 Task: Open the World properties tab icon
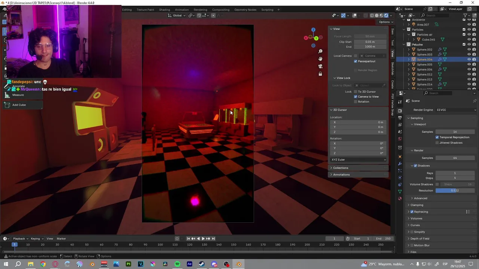[x=400, y=139]
